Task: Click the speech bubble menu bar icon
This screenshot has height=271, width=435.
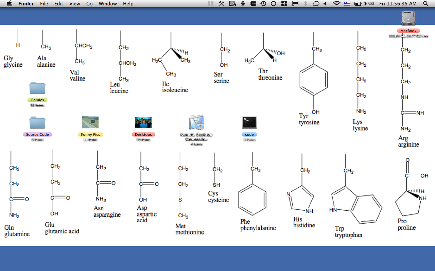Action: pos(316,4)
